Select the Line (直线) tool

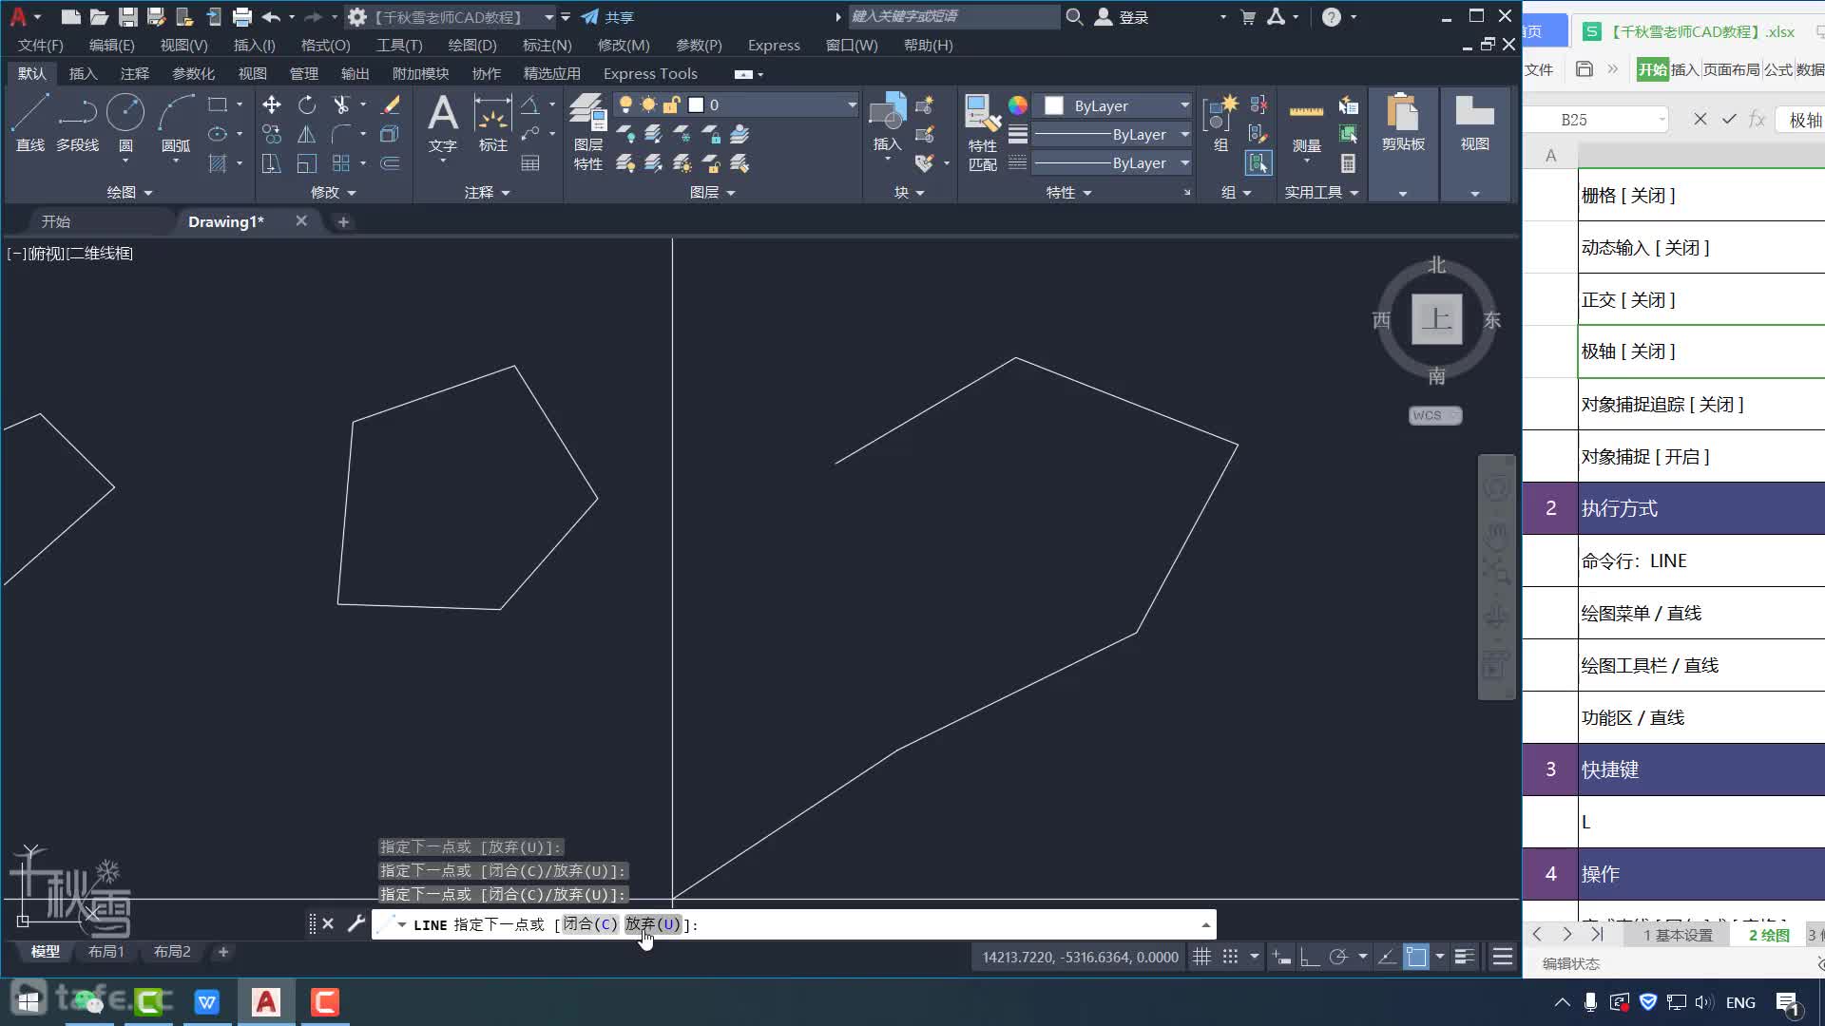(29, 123)
